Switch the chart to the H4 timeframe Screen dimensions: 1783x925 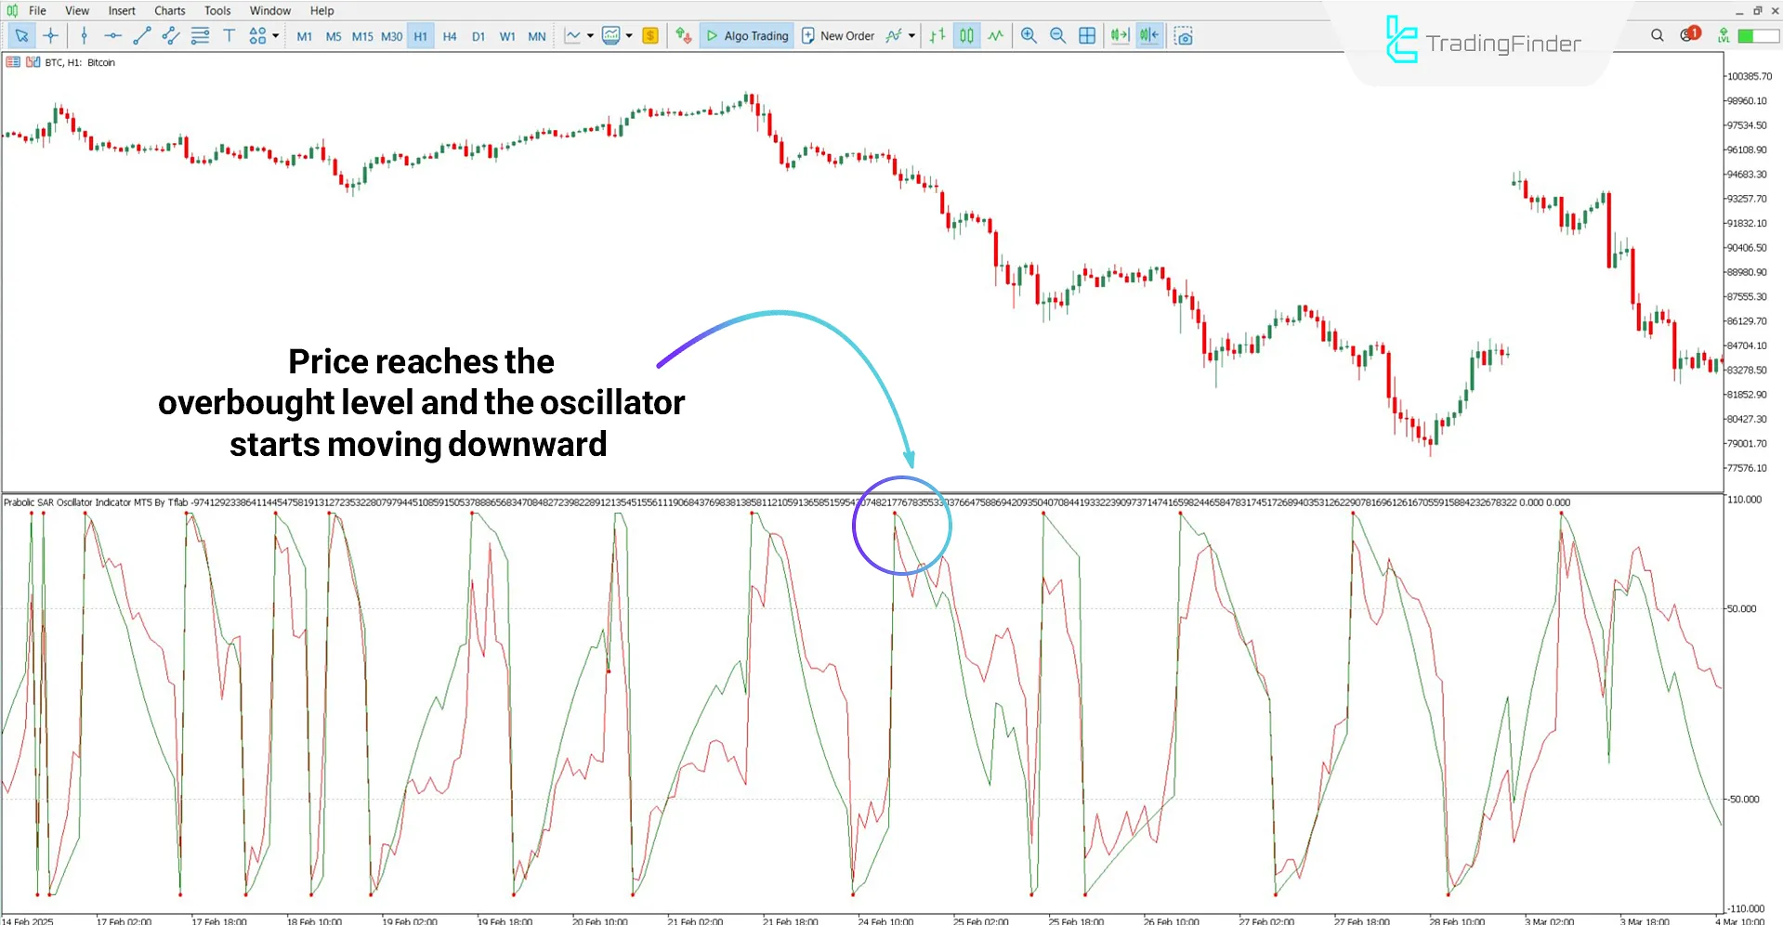coord(450,35)
